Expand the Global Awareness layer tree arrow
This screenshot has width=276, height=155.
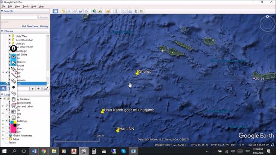pyautogui.click(x=3, y=135)
